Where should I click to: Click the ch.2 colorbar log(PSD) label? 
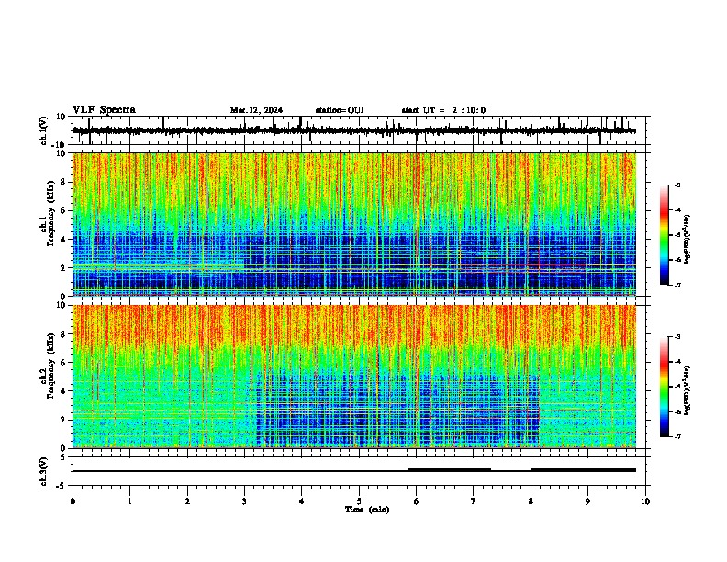click(687, 390)
